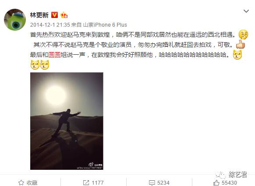Click the 55430 likes count
The image size is (255, 186).
(229, 183)
